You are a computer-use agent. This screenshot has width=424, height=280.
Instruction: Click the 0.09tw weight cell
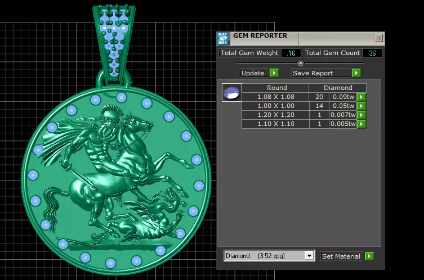[343, 97]
